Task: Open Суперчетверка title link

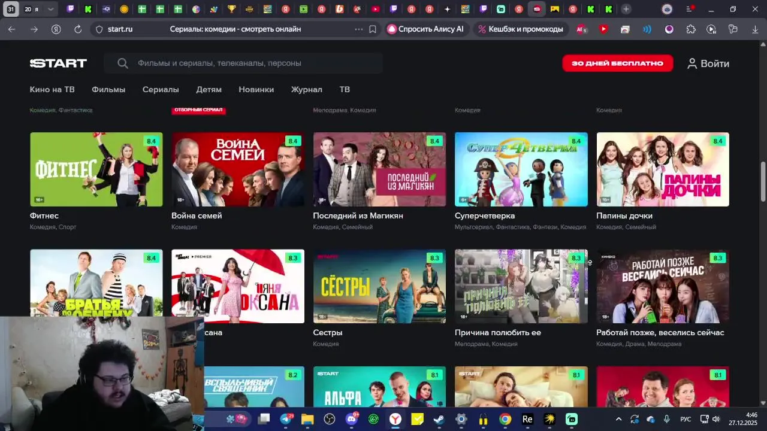Action: (x=485, y=215)
